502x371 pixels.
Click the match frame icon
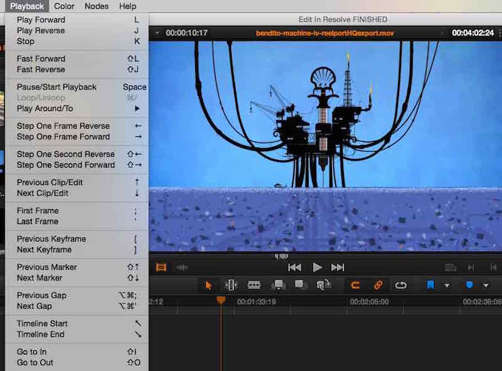(451, 267)
